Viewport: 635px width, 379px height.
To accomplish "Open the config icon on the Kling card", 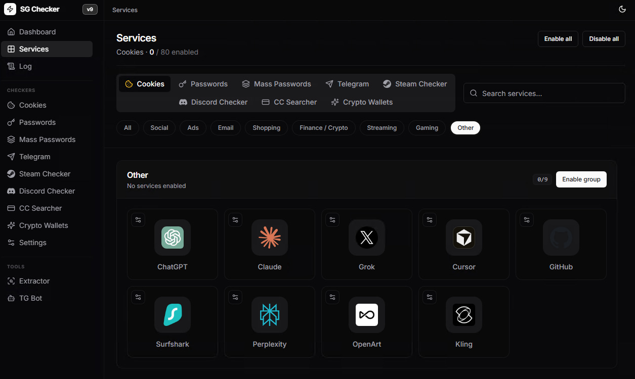I will [x=430, y=297].
